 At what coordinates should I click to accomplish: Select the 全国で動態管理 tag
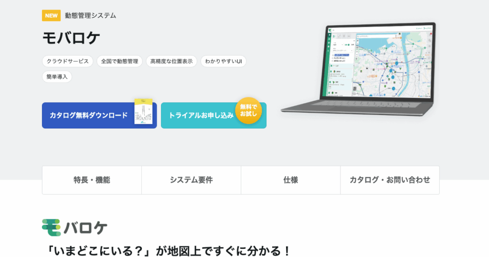tap(119, 61)
